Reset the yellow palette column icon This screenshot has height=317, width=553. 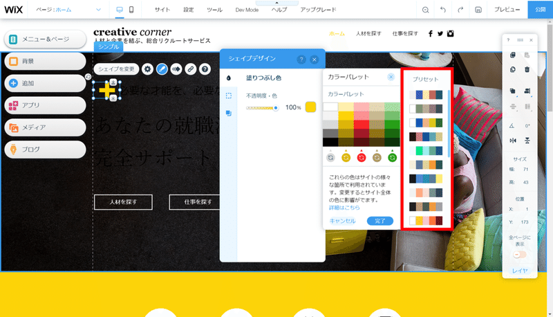(346, 158)
